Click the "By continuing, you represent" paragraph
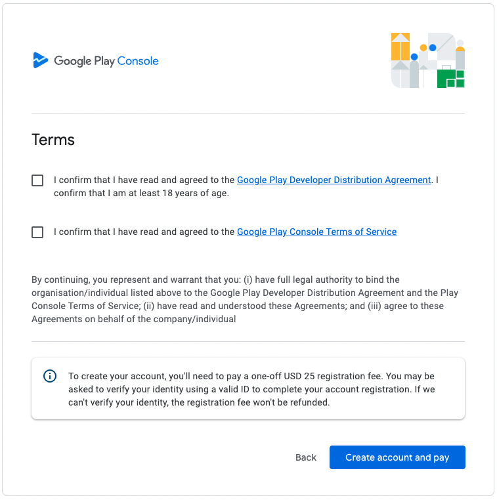This screenshot has height=500, width=497. tap(245, 299)
